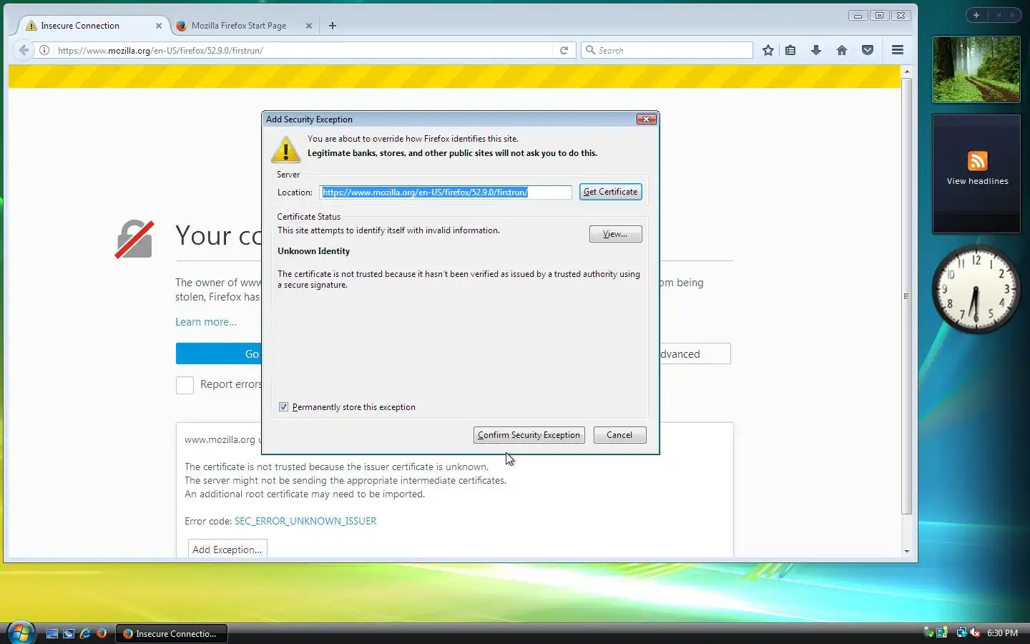Click the Advanced button on the error page

pos(695,353)
